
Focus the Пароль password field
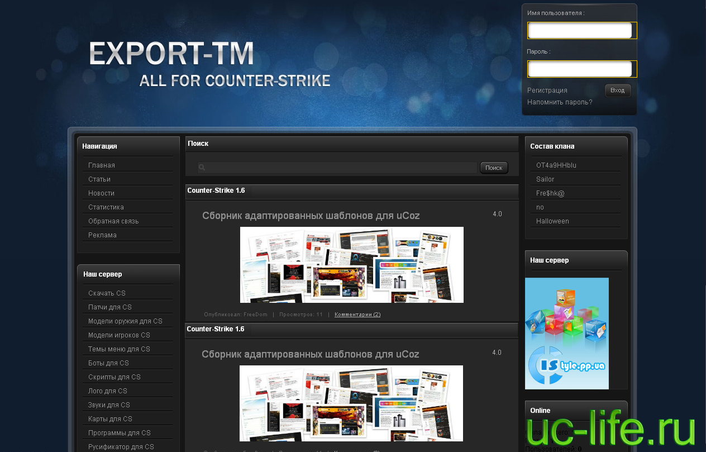pyautogui.click(x=580, y=69)
